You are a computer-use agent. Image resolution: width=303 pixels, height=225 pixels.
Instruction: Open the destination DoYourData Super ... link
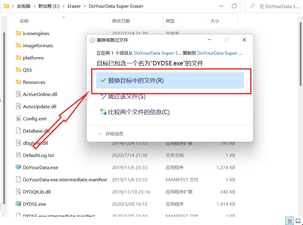tap(220, 53)
